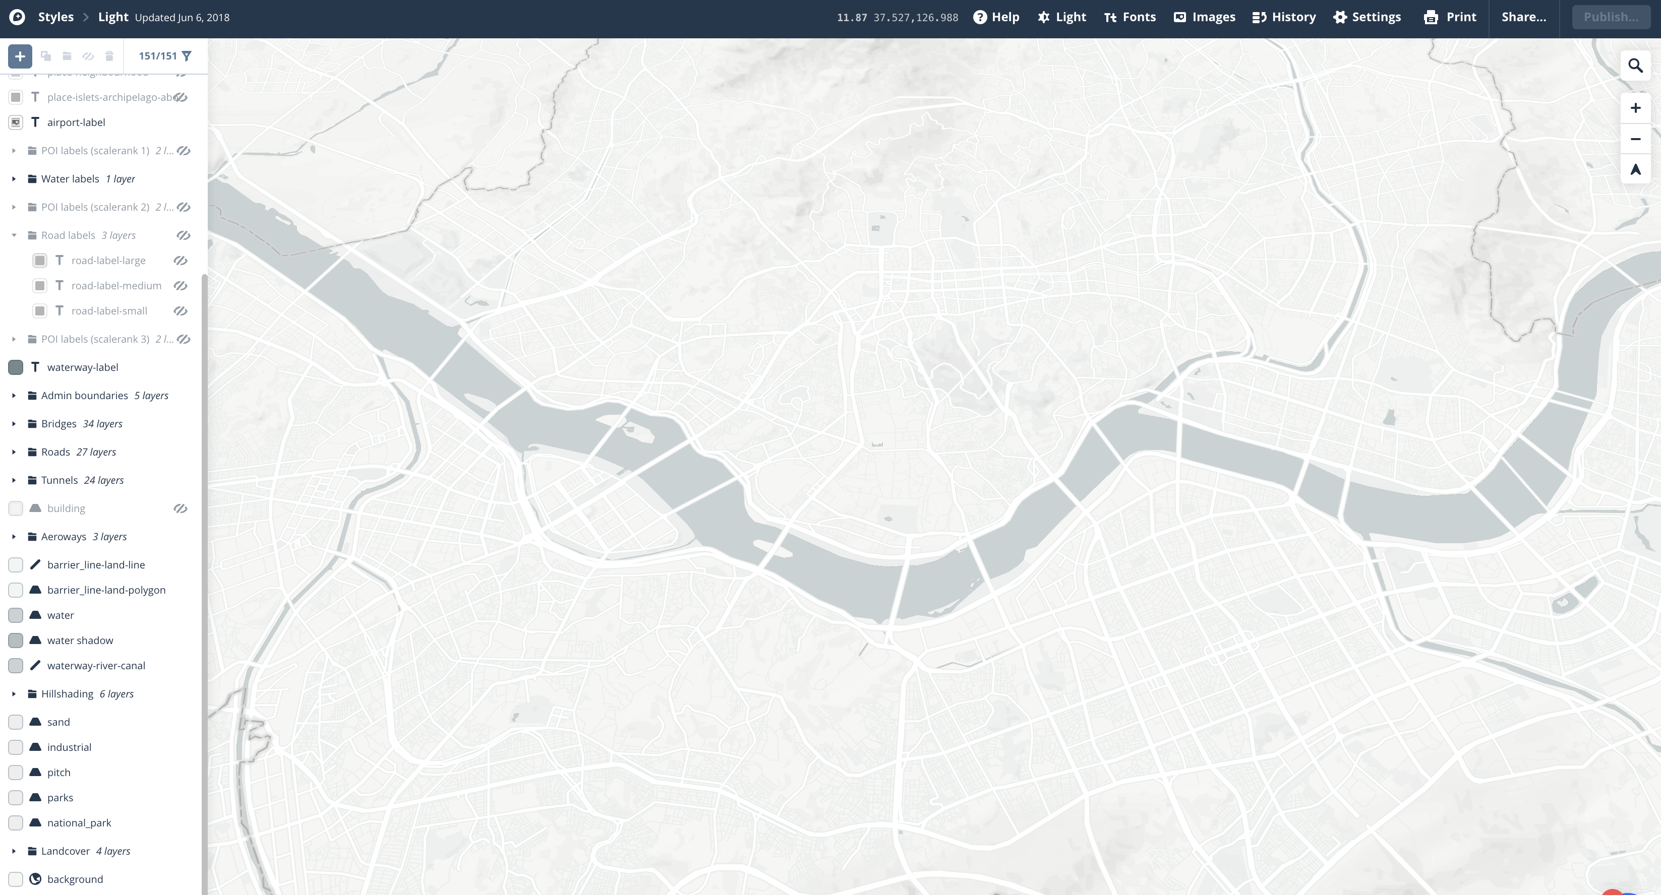
Task: Open the History menu
Action: 1283,18
